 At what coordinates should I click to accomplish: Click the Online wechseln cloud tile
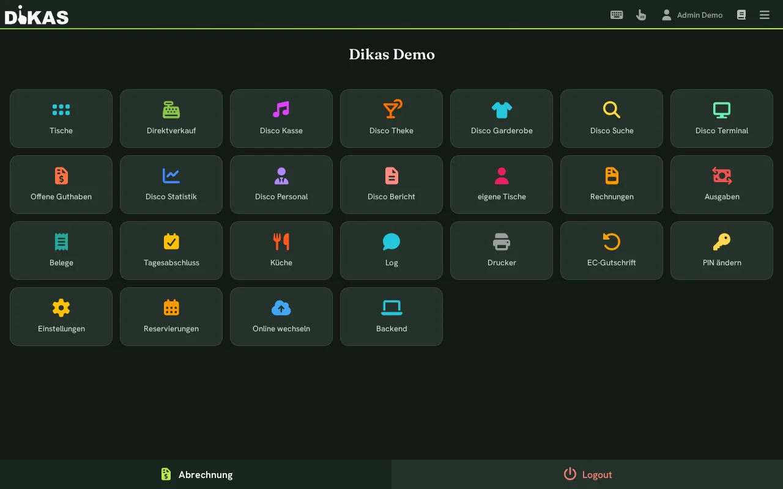[x=281, y=317]
